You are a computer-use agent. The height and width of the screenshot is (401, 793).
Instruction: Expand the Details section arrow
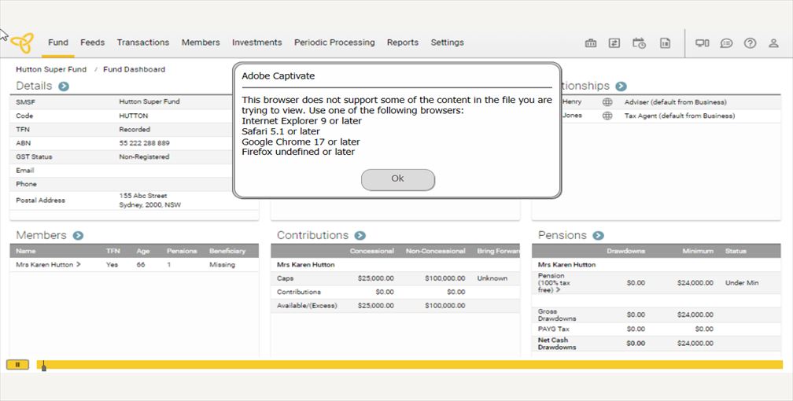63,86
